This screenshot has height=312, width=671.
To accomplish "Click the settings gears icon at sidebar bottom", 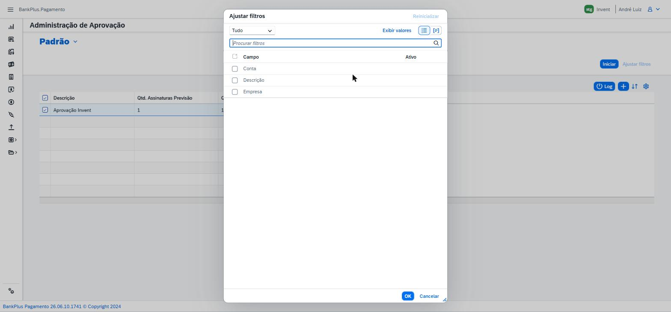I will coord(11,291).
